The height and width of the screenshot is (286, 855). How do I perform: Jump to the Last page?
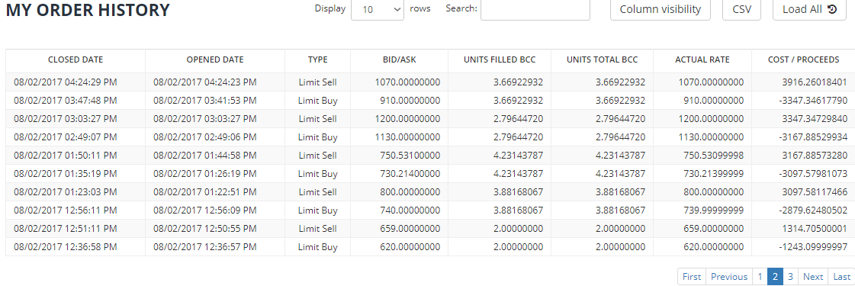point(841,277)
